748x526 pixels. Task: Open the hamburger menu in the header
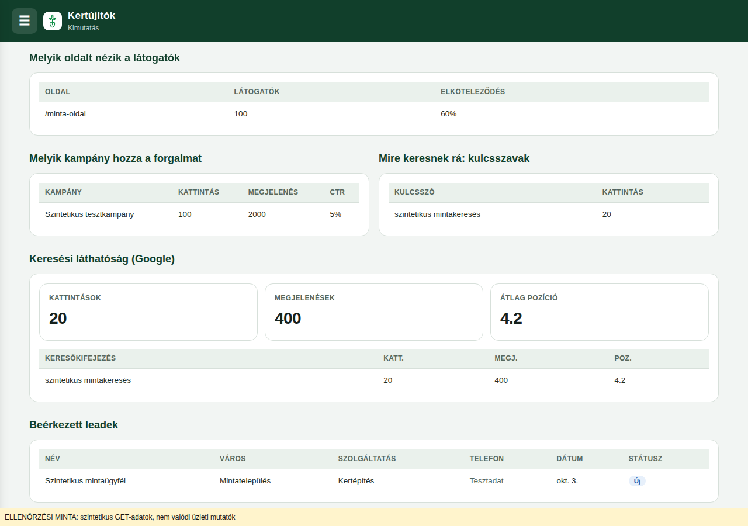pos(25,21)
